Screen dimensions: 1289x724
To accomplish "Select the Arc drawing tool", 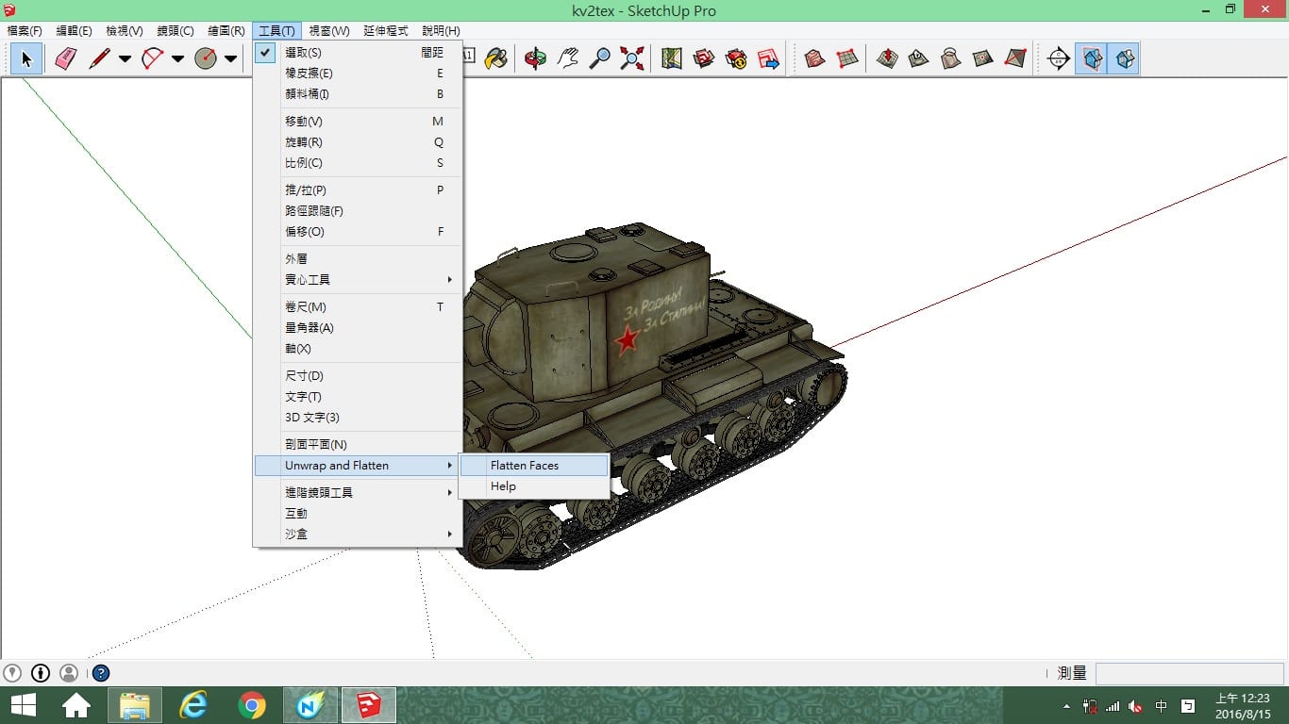I will click(x=152, y=58).
